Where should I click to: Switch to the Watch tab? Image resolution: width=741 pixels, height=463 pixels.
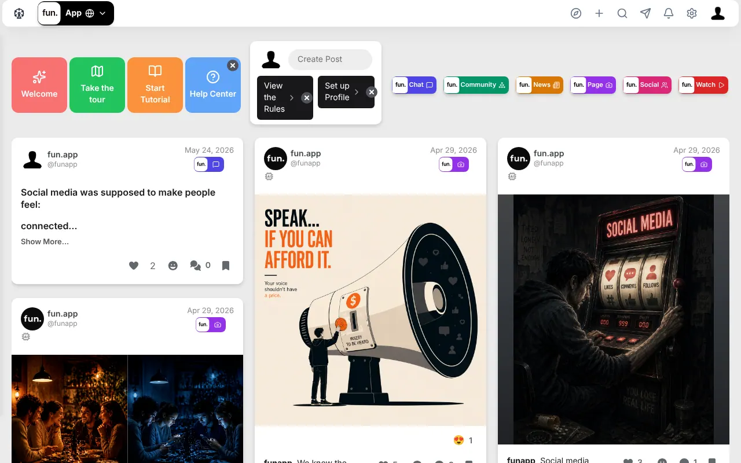pyautogui.click(x=703, y=85)
